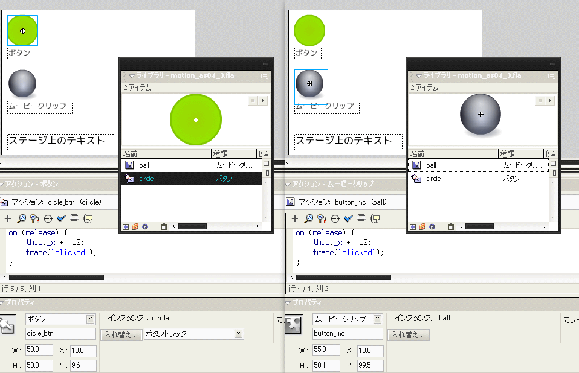Screen dimensions: 579x373
Task: Click New Symbol icon in Library panel
Action: coord(125,226)
